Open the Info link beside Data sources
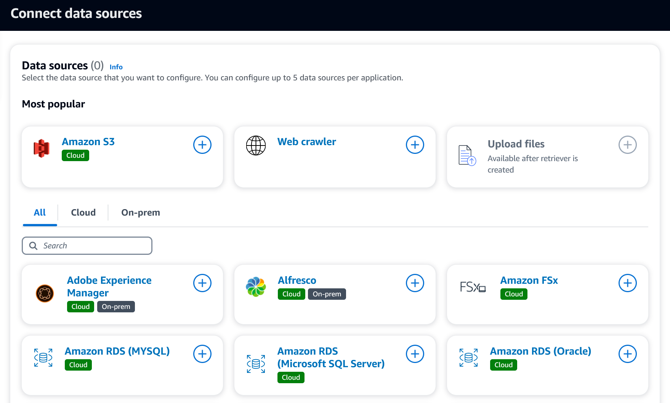 [116, 67]
